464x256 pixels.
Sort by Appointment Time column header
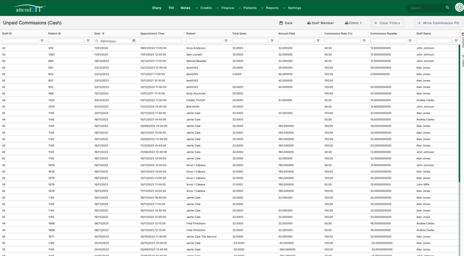tap(152, 33)
